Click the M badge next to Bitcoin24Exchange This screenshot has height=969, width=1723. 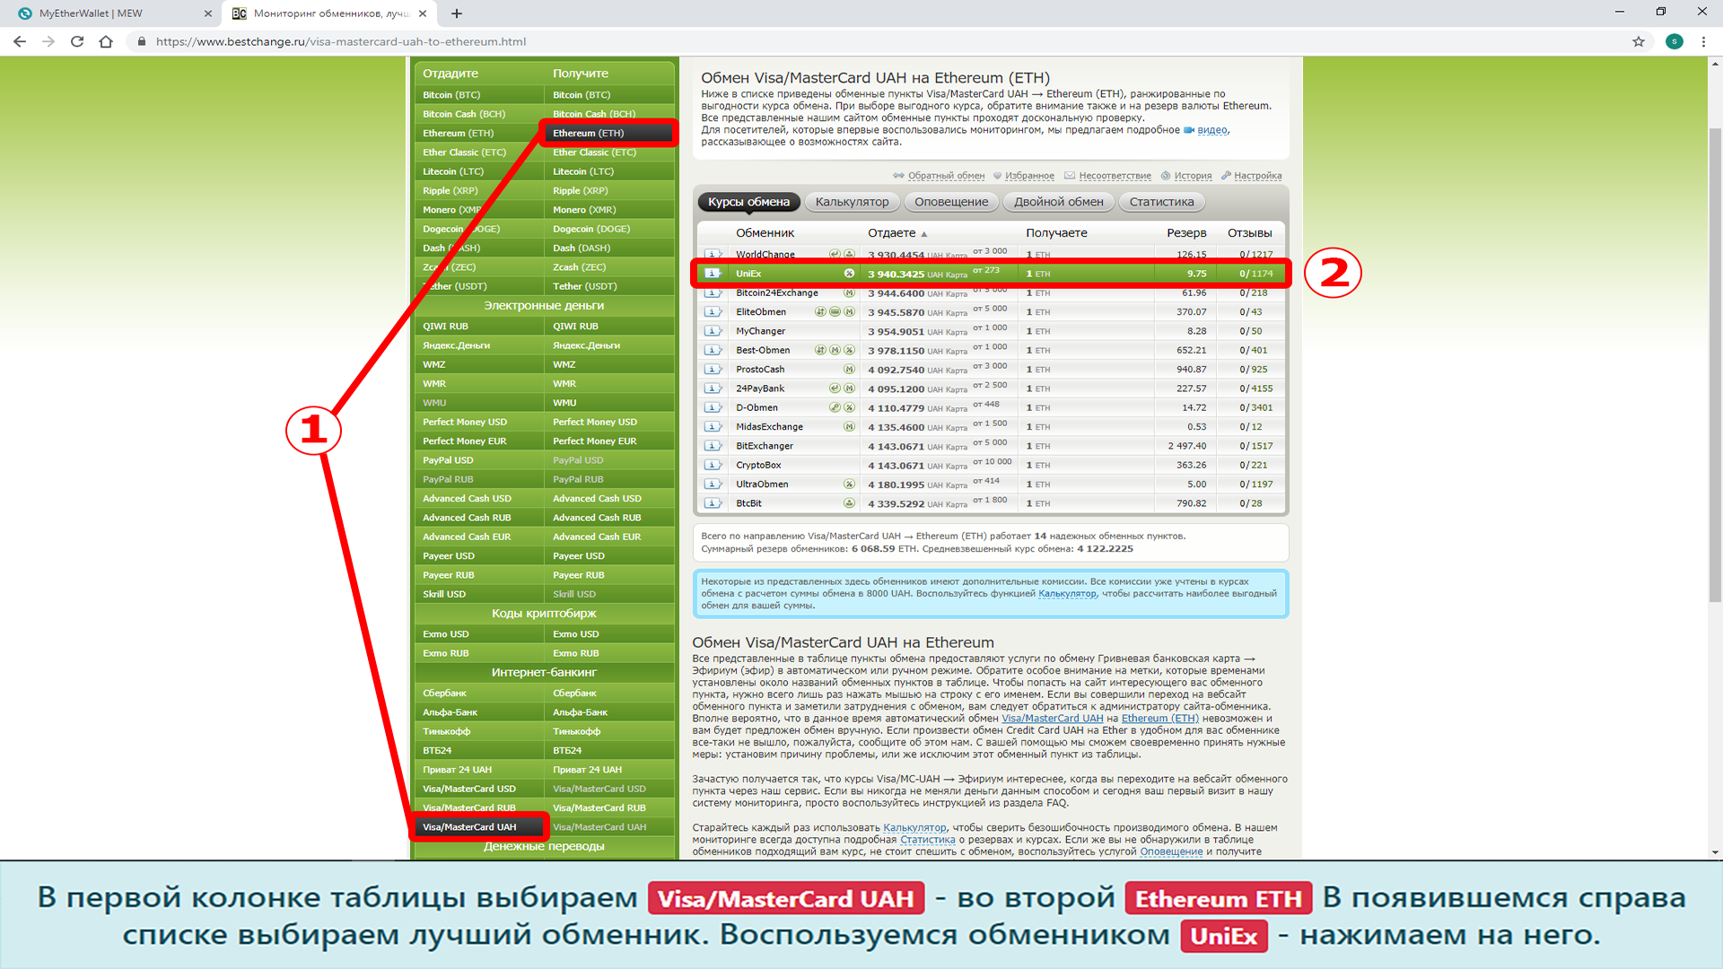pyautogui.click(x=849, y=293)
